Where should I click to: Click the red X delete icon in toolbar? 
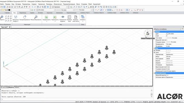point(30,7)
